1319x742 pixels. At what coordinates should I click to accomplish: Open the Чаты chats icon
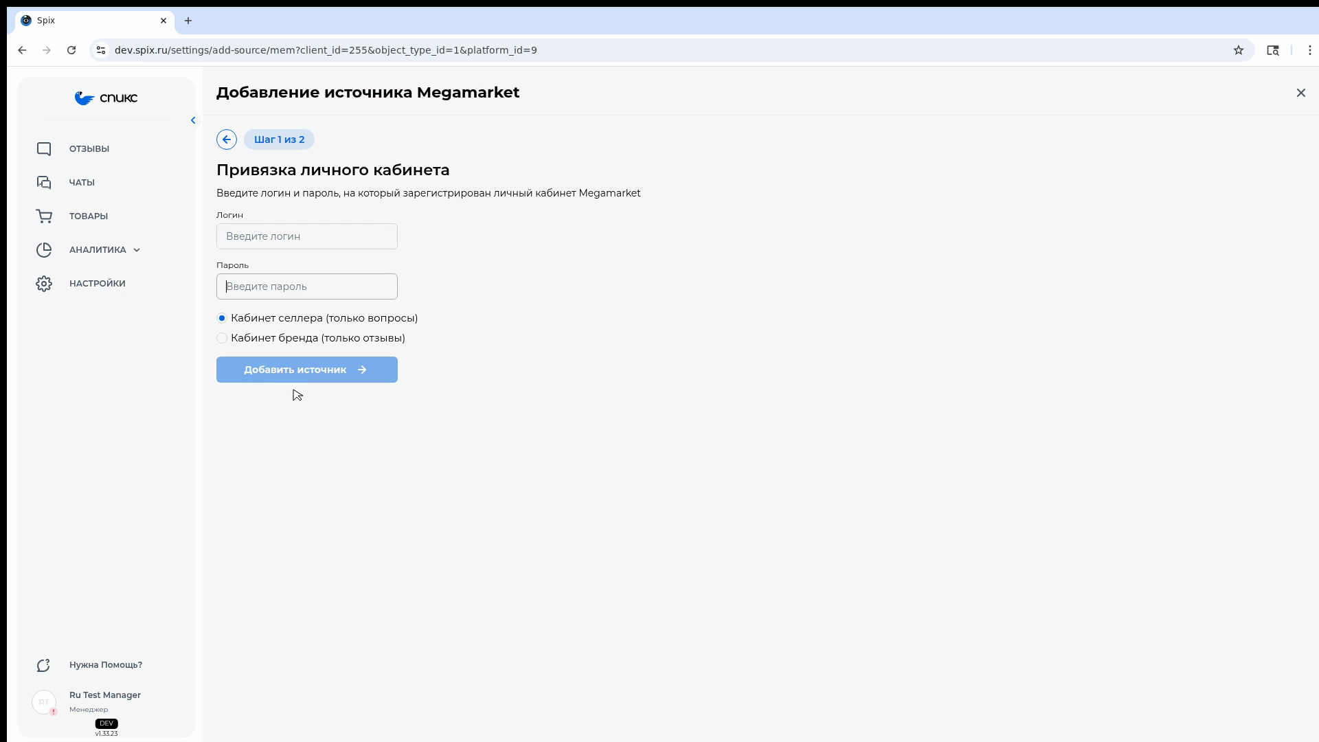point(44,183)
